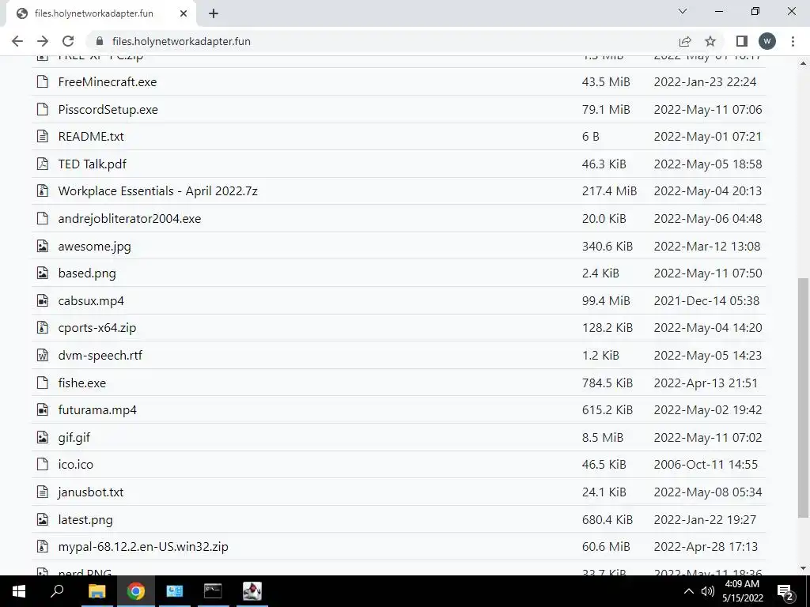Screen dimensions: 810x607
Task: Click the 99.4 MiB size value
Action: (x=605, y=300)
